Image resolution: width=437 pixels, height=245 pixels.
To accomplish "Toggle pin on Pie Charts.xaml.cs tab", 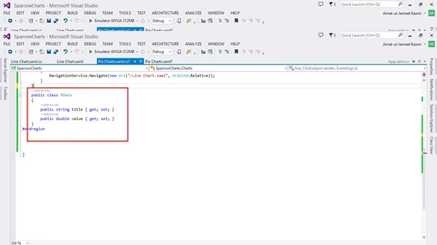I will (x=135, y=61).
